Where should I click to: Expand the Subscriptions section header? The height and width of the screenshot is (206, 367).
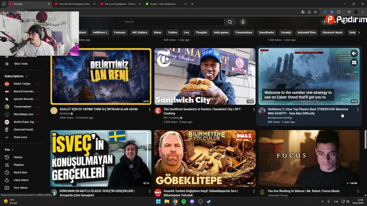(16, 76)
